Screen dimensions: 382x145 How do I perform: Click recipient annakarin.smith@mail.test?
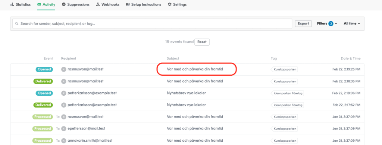coord(90,141)
